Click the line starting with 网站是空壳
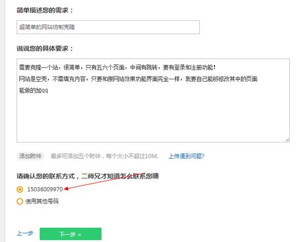 tap(138, 79)
